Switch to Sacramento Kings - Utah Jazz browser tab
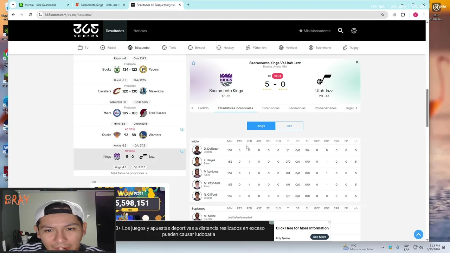The width and height of the screenshot is (450, 253). [x=100, y=5]
